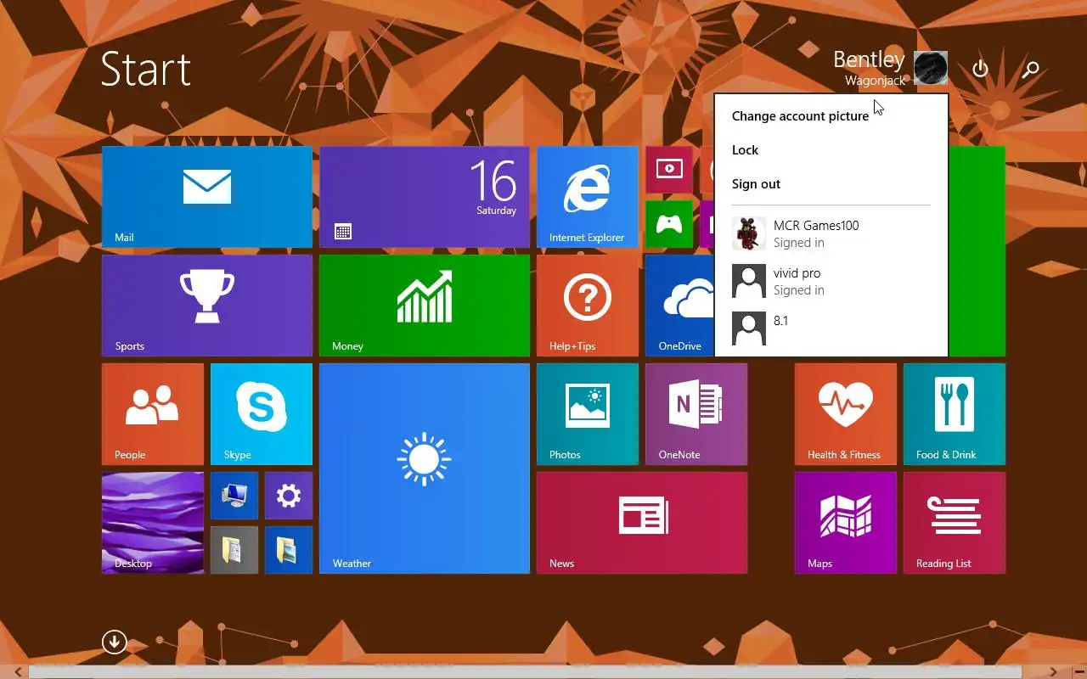Select Sign out in the user menu
The height and width of the screenshot is (679, 1087).
pos(756,184)
